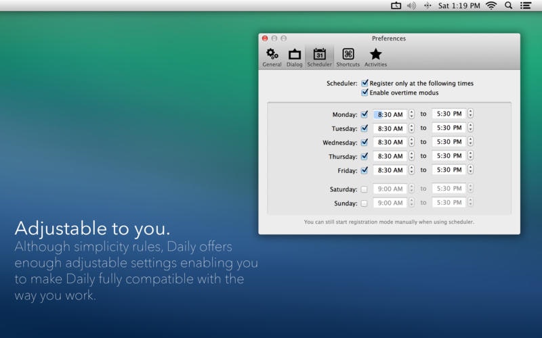Viewport: 542px width, 338px height.
Task: Adjust Tuesday end time stepper
Action: (x=470, y=128)
